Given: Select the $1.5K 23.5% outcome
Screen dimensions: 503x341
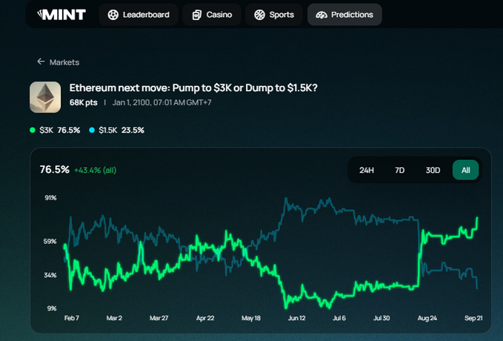Looking at the screenshot, I should [116, 130].
